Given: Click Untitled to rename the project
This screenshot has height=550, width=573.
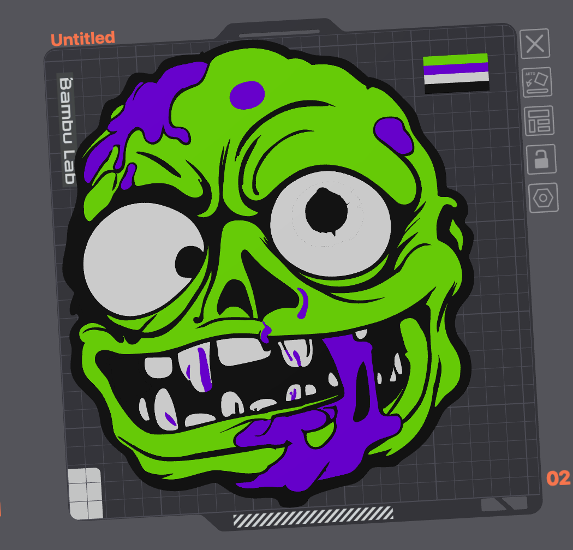Looking at the screenshot, I should pos(82,38).
